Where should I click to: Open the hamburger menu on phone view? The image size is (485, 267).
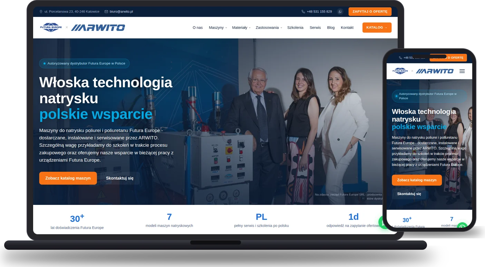click(x=462, y=71)
